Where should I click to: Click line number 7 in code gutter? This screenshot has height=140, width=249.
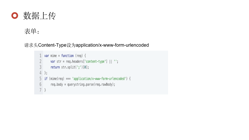click(x=40, y=90)
